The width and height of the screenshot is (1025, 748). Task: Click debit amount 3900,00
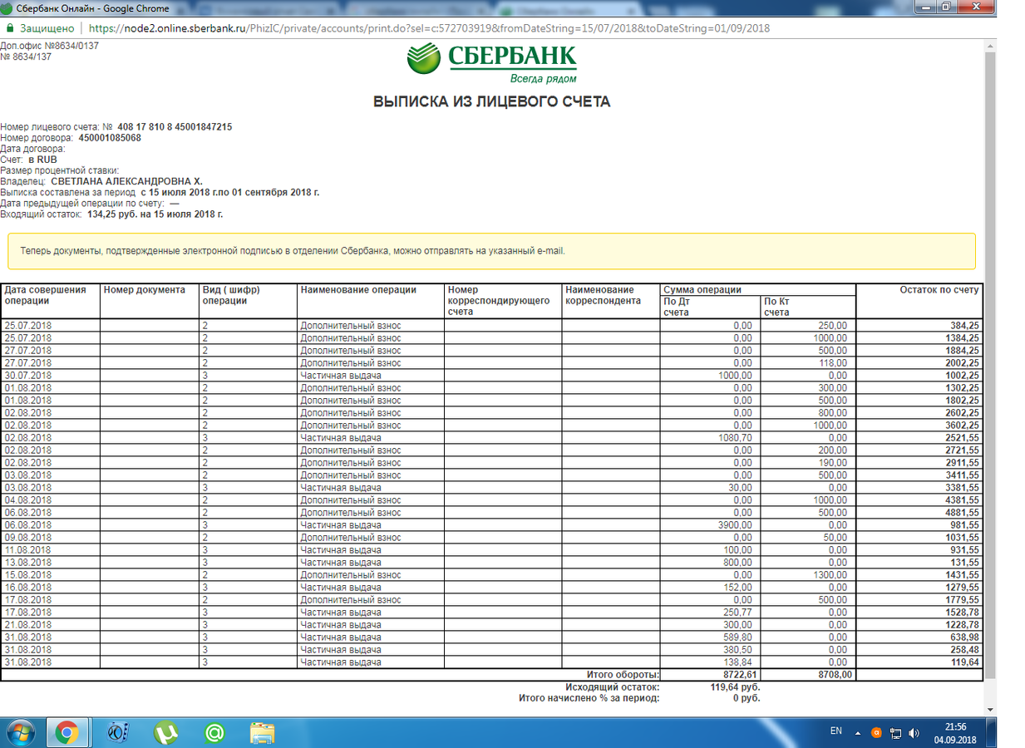click(x=733, y=525)
